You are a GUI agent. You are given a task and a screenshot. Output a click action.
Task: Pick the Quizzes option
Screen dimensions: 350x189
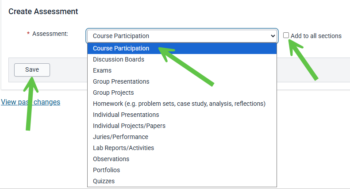(x=182, y=181)
